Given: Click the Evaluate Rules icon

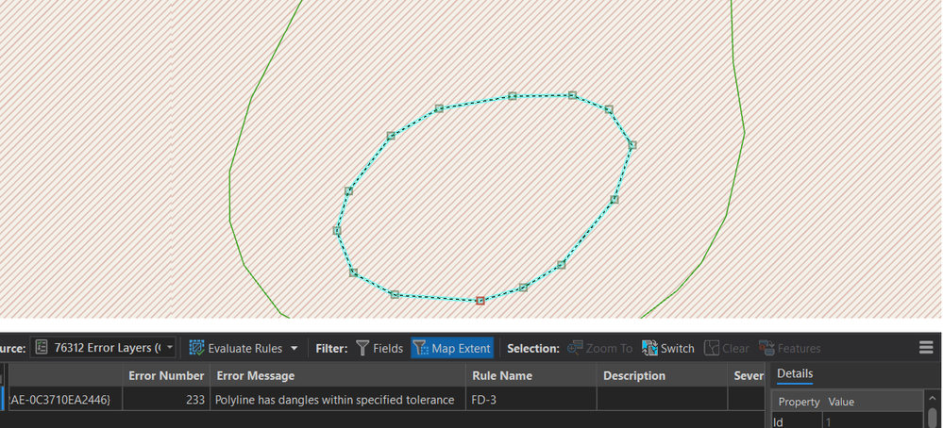Looking at the screenshot, I should (x=196, y=348).
